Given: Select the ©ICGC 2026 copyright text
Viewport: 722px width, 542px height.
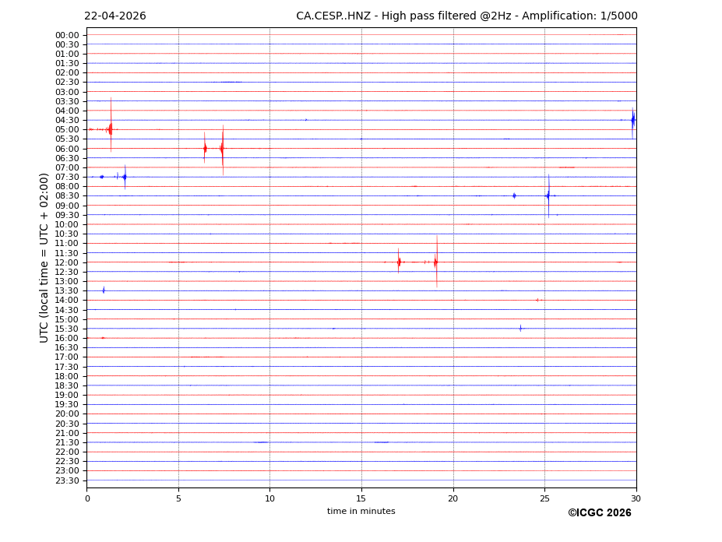Looking at the screenshot, I should click(599, 512).
